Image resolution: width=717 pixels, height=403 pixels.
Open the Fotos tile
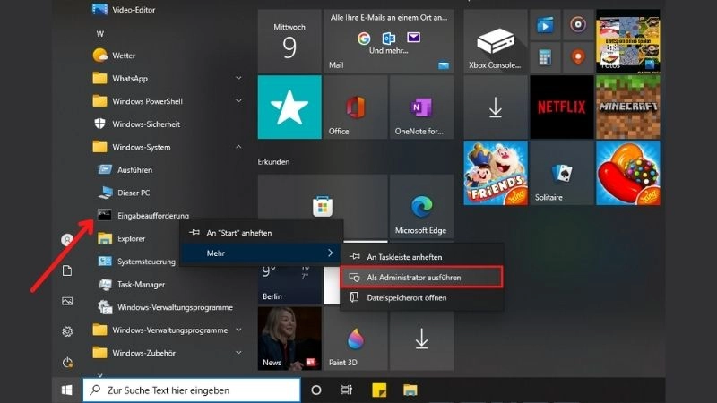coord(628,41)
